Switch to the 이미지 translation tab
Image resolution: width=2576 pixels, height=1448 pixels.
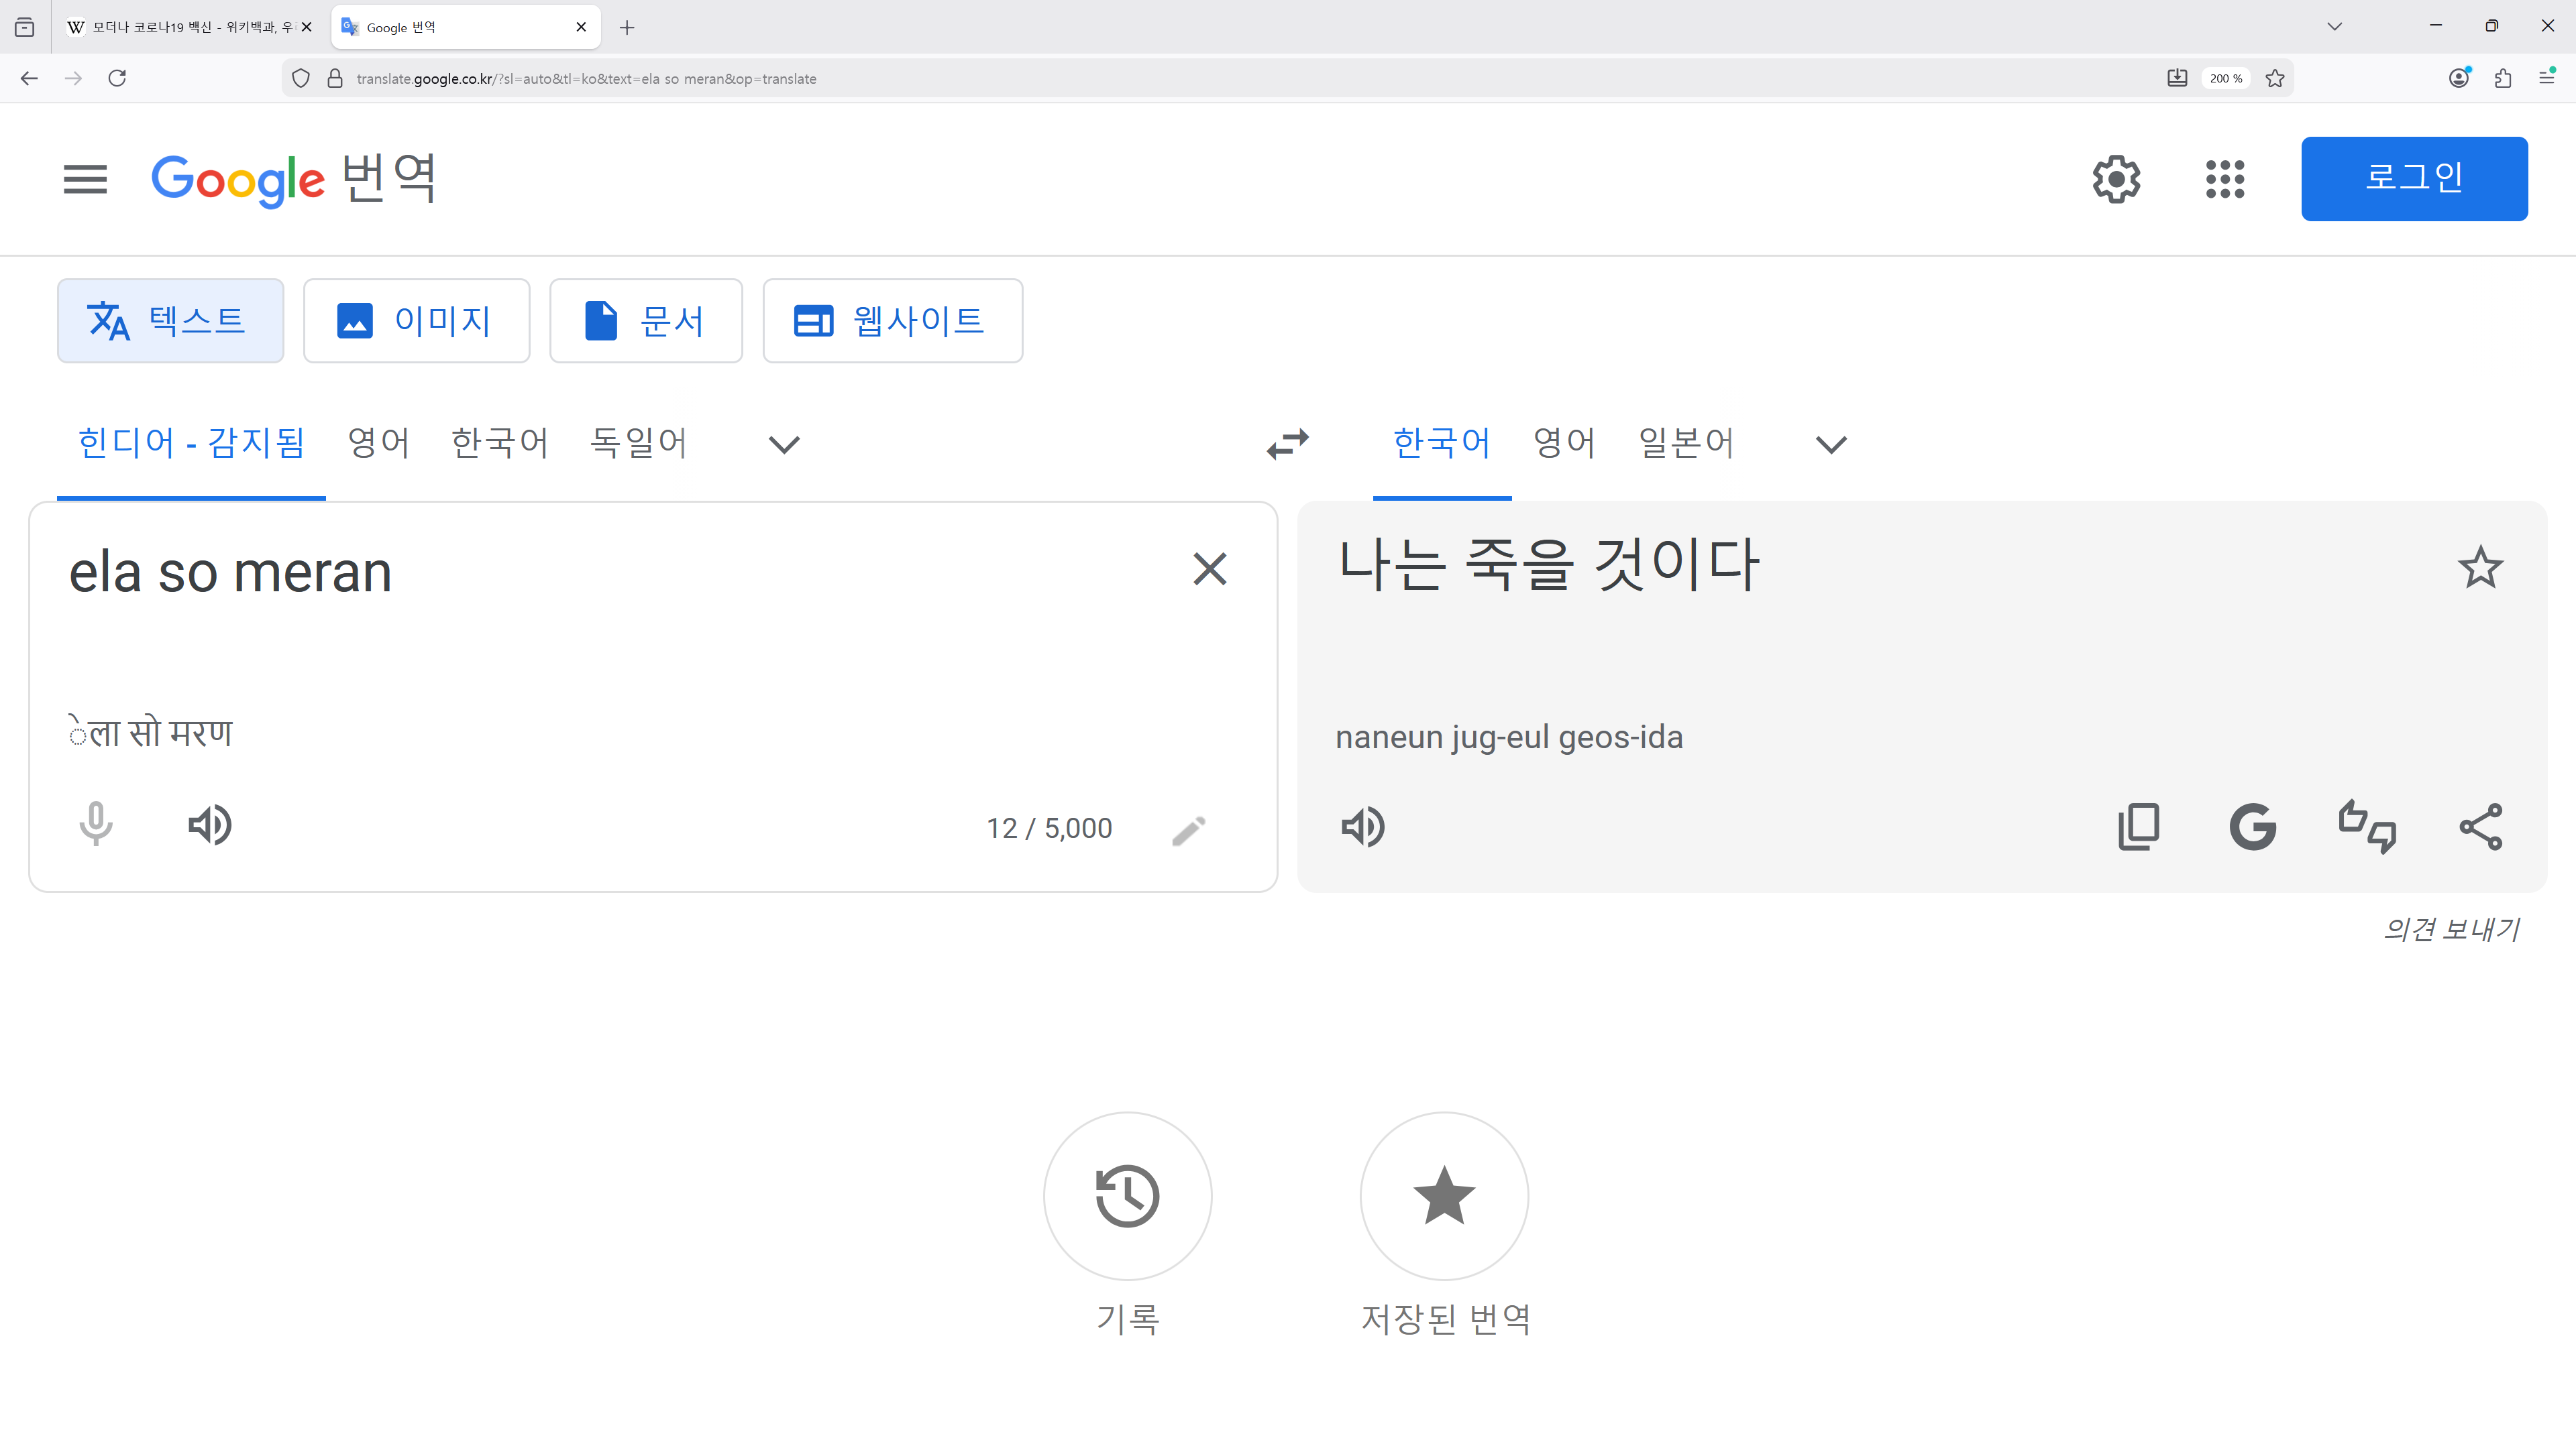pos(416,321)
